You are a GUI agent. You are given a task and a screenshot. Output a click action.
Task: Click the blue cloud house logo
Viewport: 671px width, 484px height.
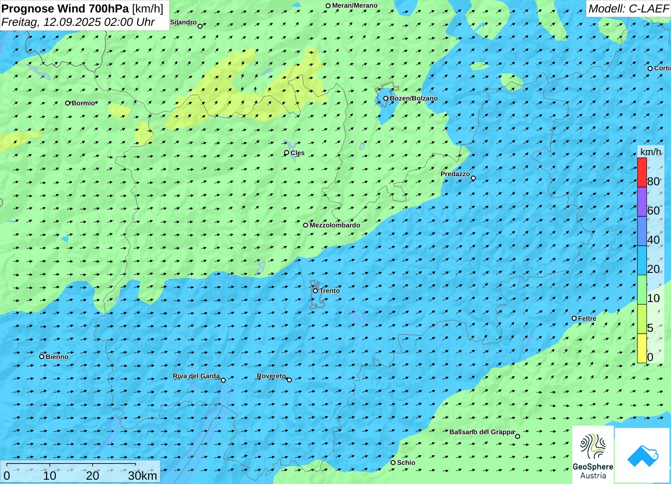642,455
